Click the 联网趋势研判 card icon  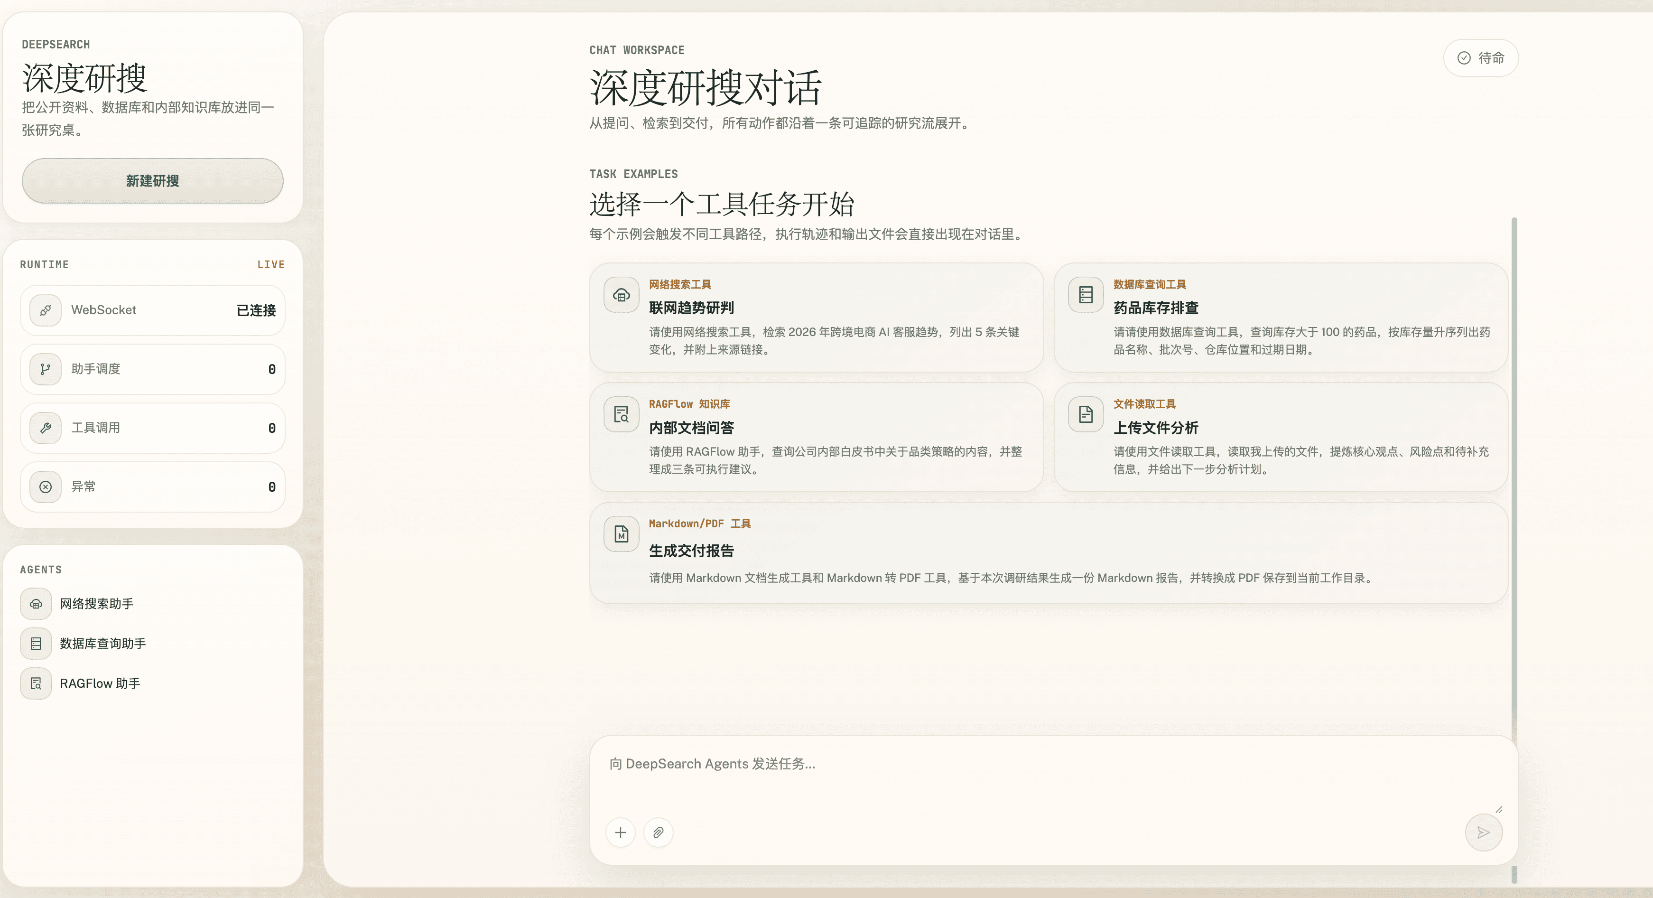point(621,295)
